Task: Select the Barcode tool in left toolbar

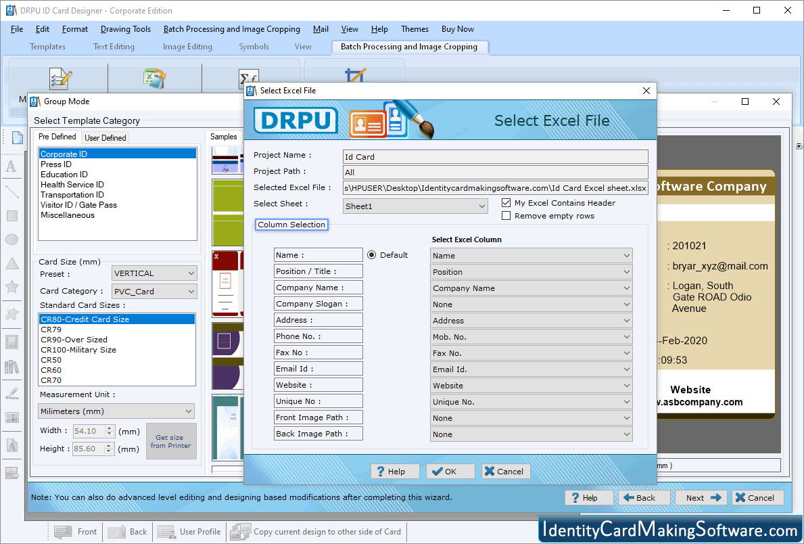Action: tap(11, 417)
